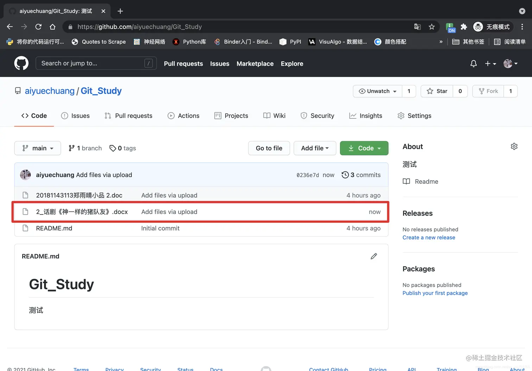Viewport: 532px width, 371px height.
Task: Open the 阅读清单 reading list
Action: tap(510, 42)
